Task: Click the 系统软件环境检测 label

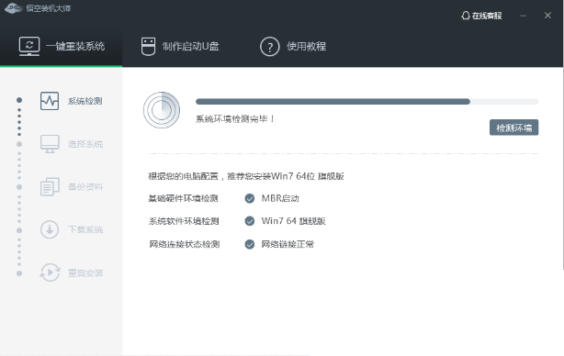Action: [184, 221]
